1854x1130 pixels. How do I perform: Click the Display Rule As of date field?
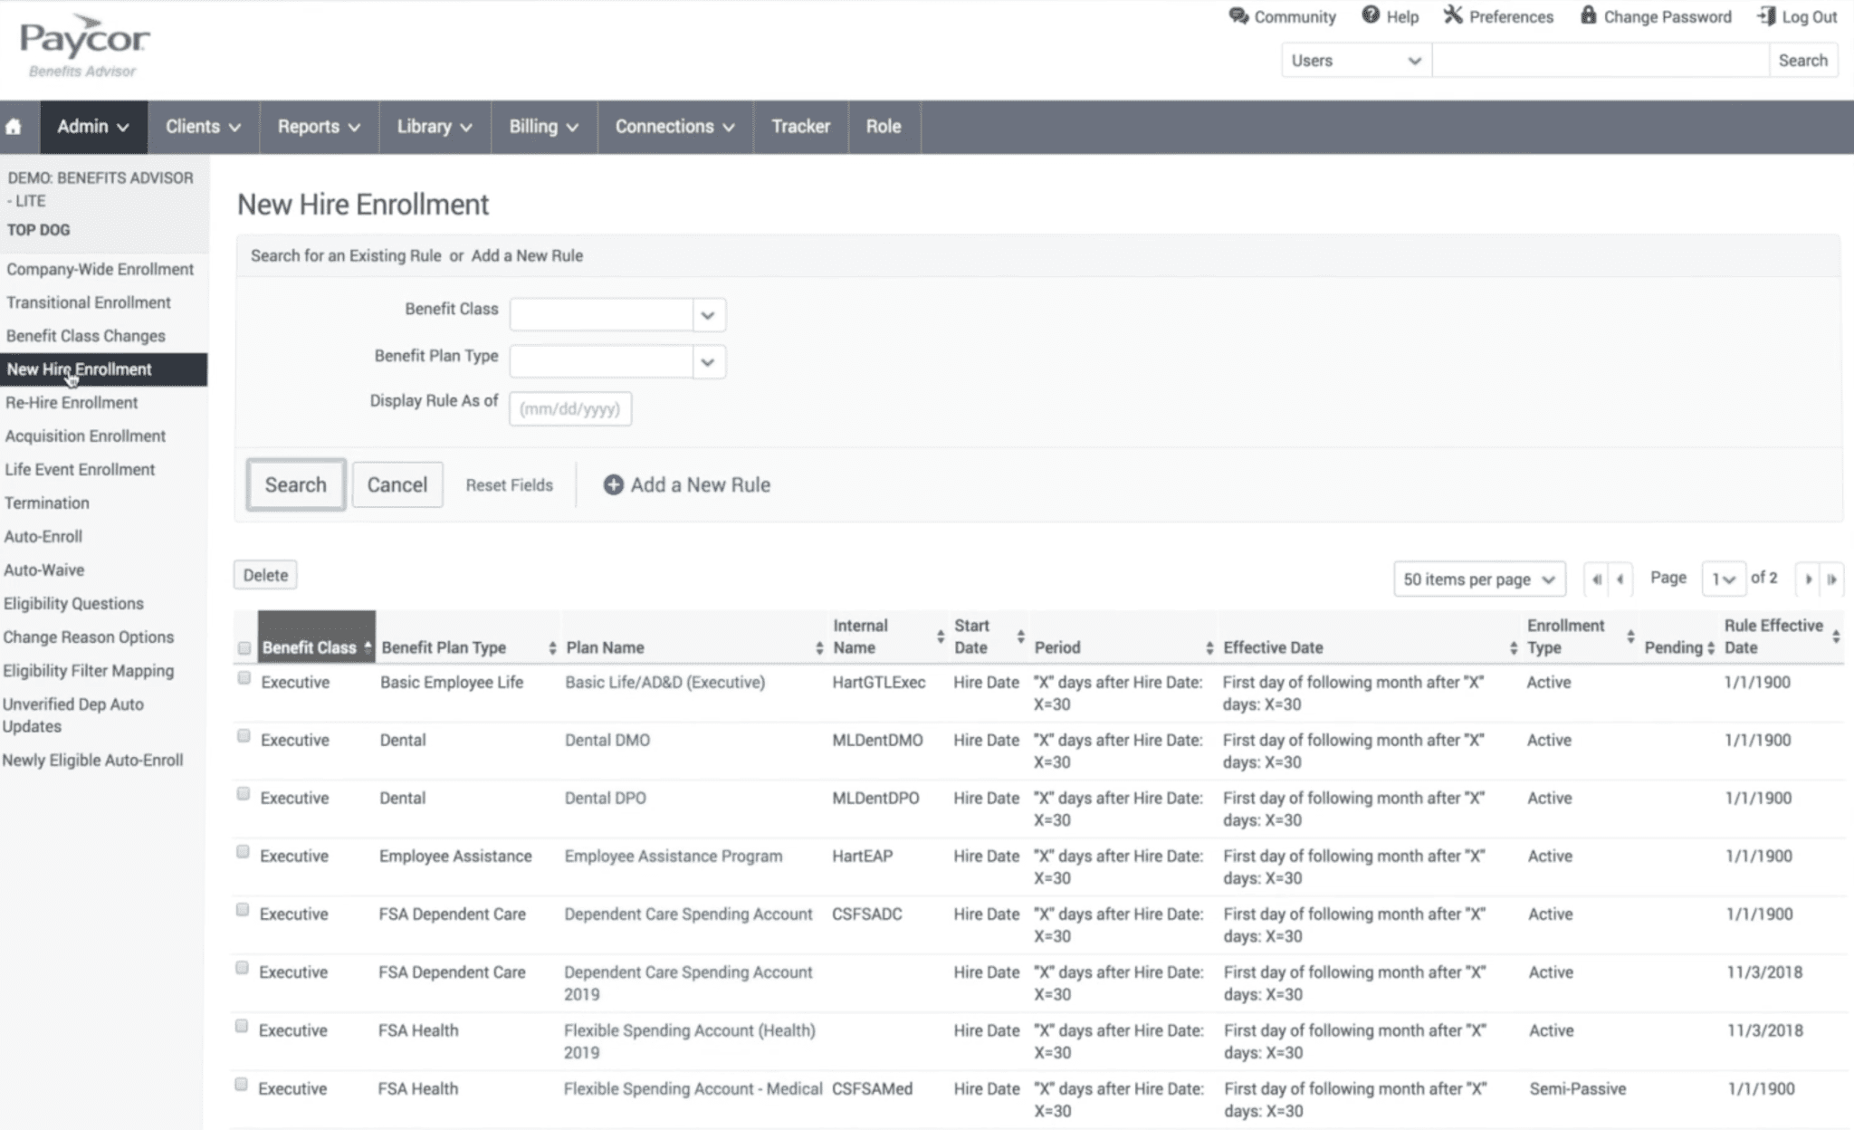point(569,408)
